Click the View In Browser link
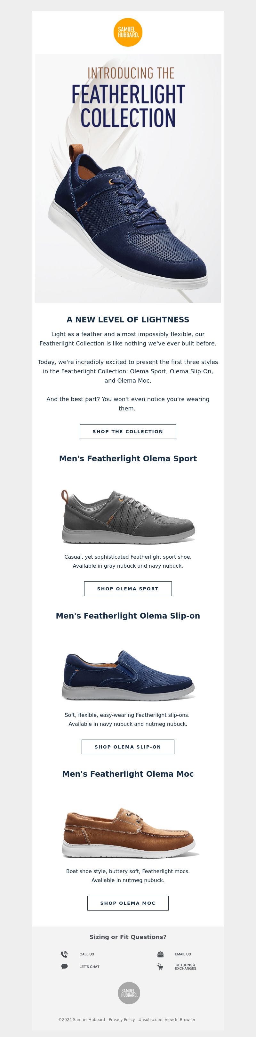The height and width of the screenshot is (1037, 256). tap(180, 1020)
